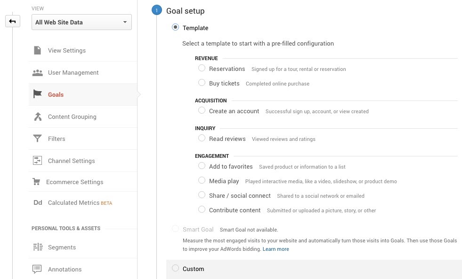Open View Settings via its document icon

[x=37, y=50]
